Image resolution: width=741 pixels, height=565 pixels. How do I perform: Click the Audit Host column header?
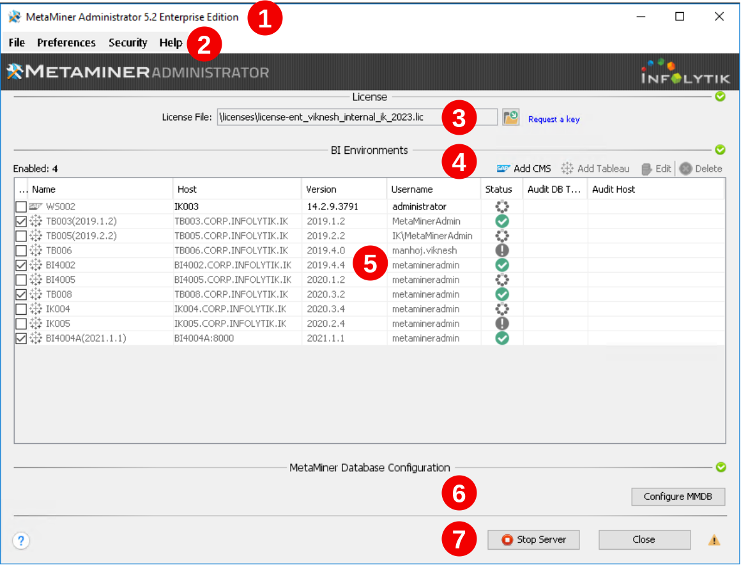(x=656, y=190)
